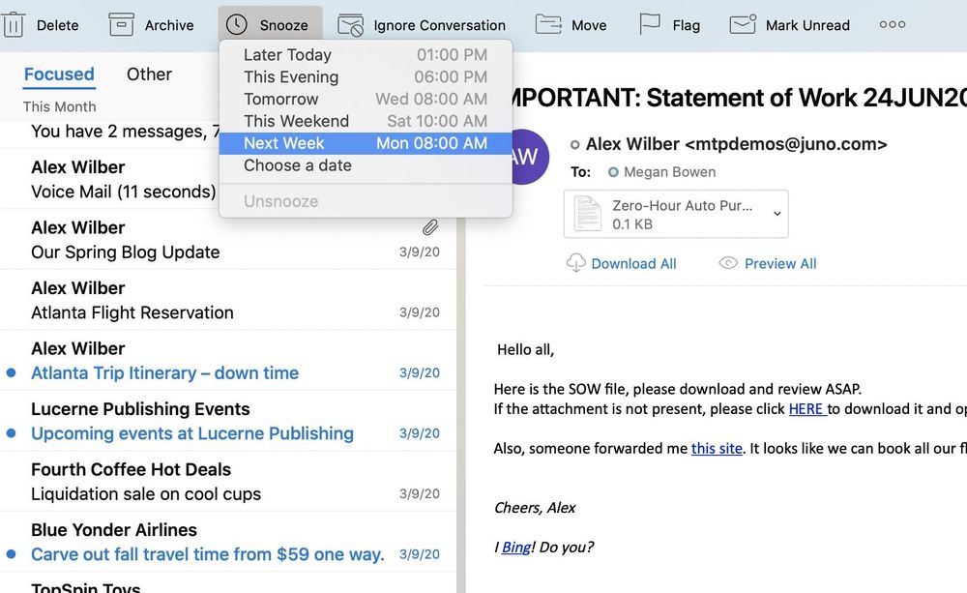Pick Choose a date from snooze menu
Viewport: 967px width, 593px height.
point(298,165)
